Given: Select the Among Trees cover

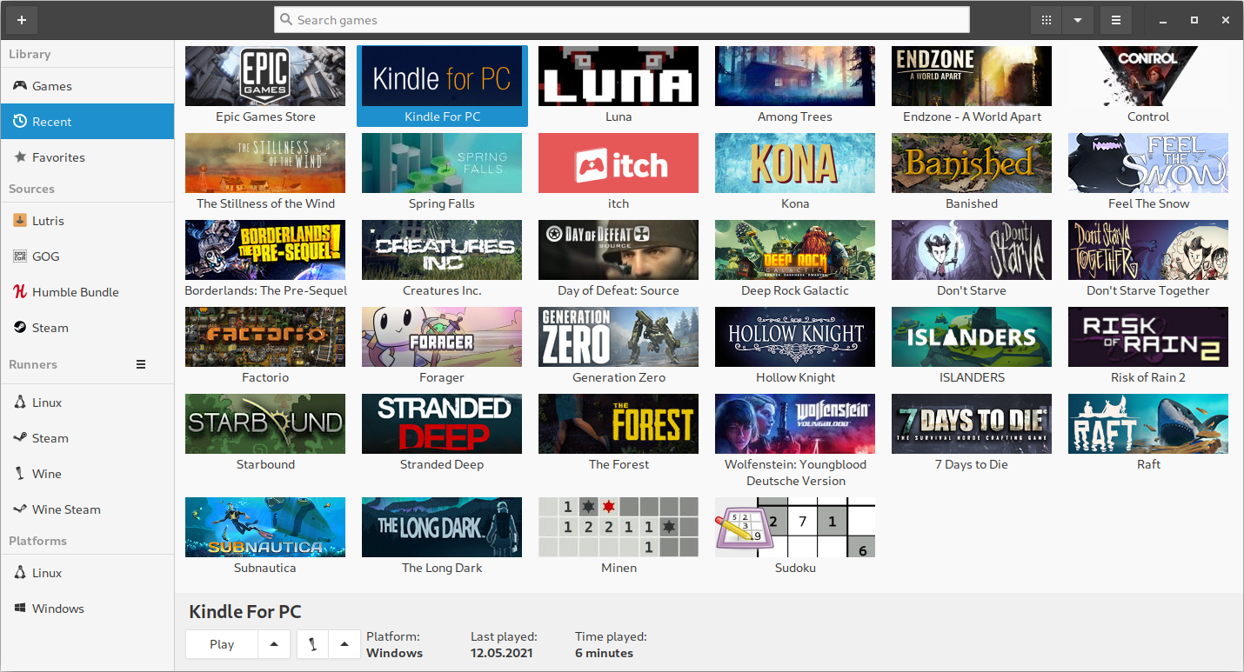Looking at the screenshot, I should coord(795,76).
